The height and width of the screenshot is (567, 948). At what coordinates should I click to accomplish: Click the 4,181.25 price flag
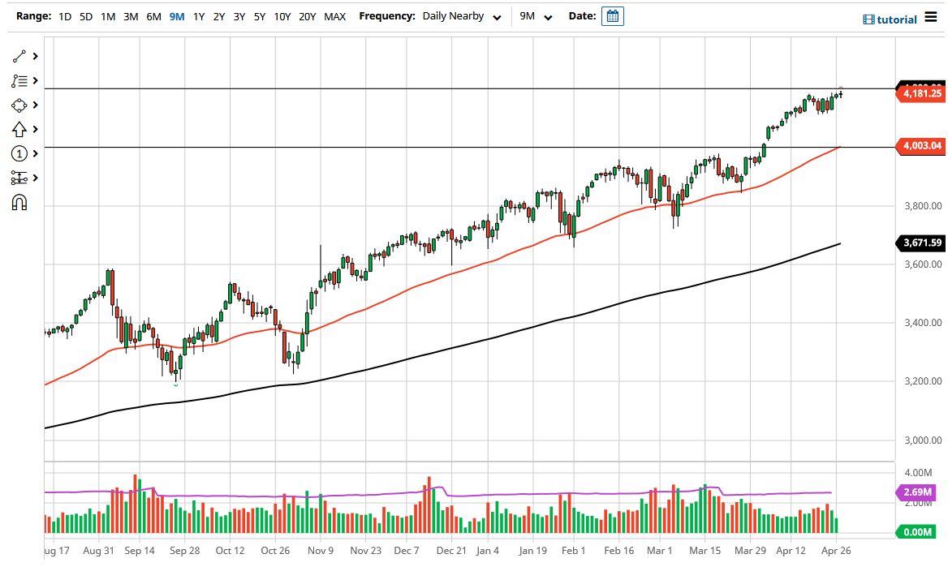click(920, 93)
